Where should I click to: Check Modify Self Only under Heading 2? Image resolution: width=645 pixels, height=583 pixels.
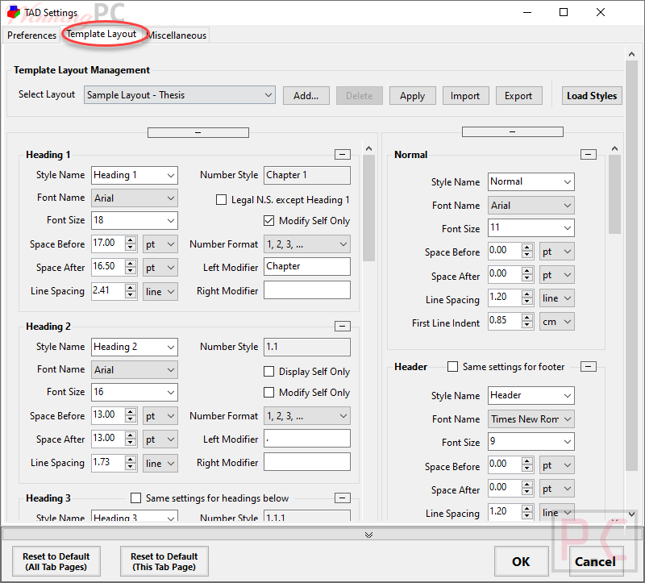tap(268, 393)
